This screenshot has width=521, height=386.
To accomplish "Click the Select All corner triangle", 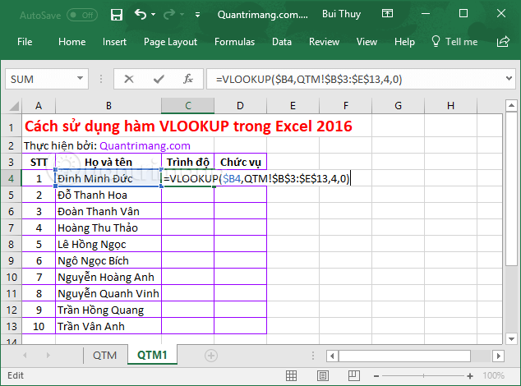I will point(14,106).
